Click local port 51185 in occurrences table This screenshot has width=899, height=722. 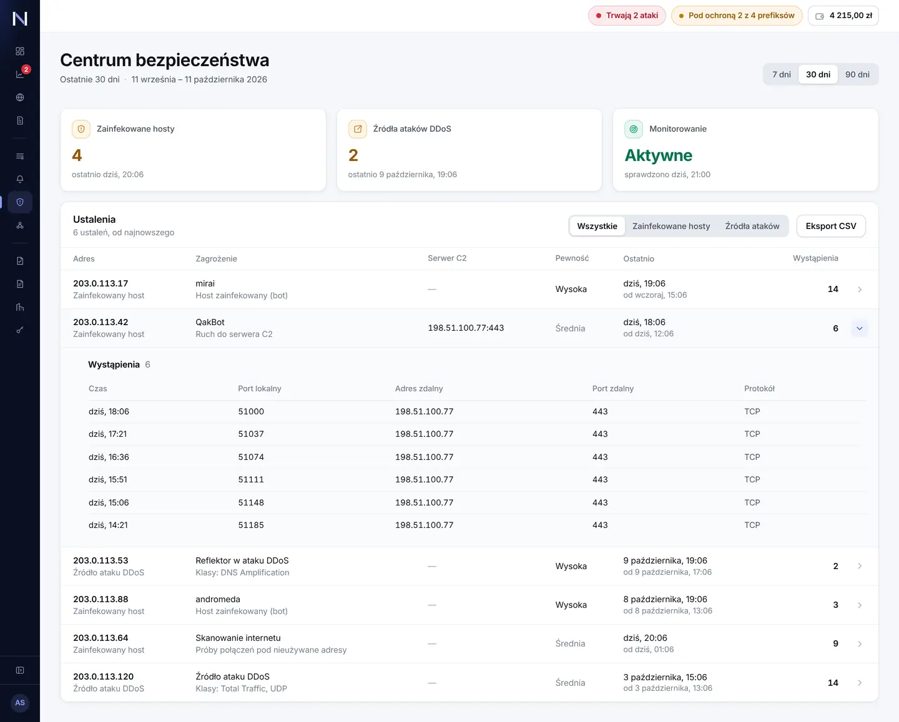click(x=251, y=525)
